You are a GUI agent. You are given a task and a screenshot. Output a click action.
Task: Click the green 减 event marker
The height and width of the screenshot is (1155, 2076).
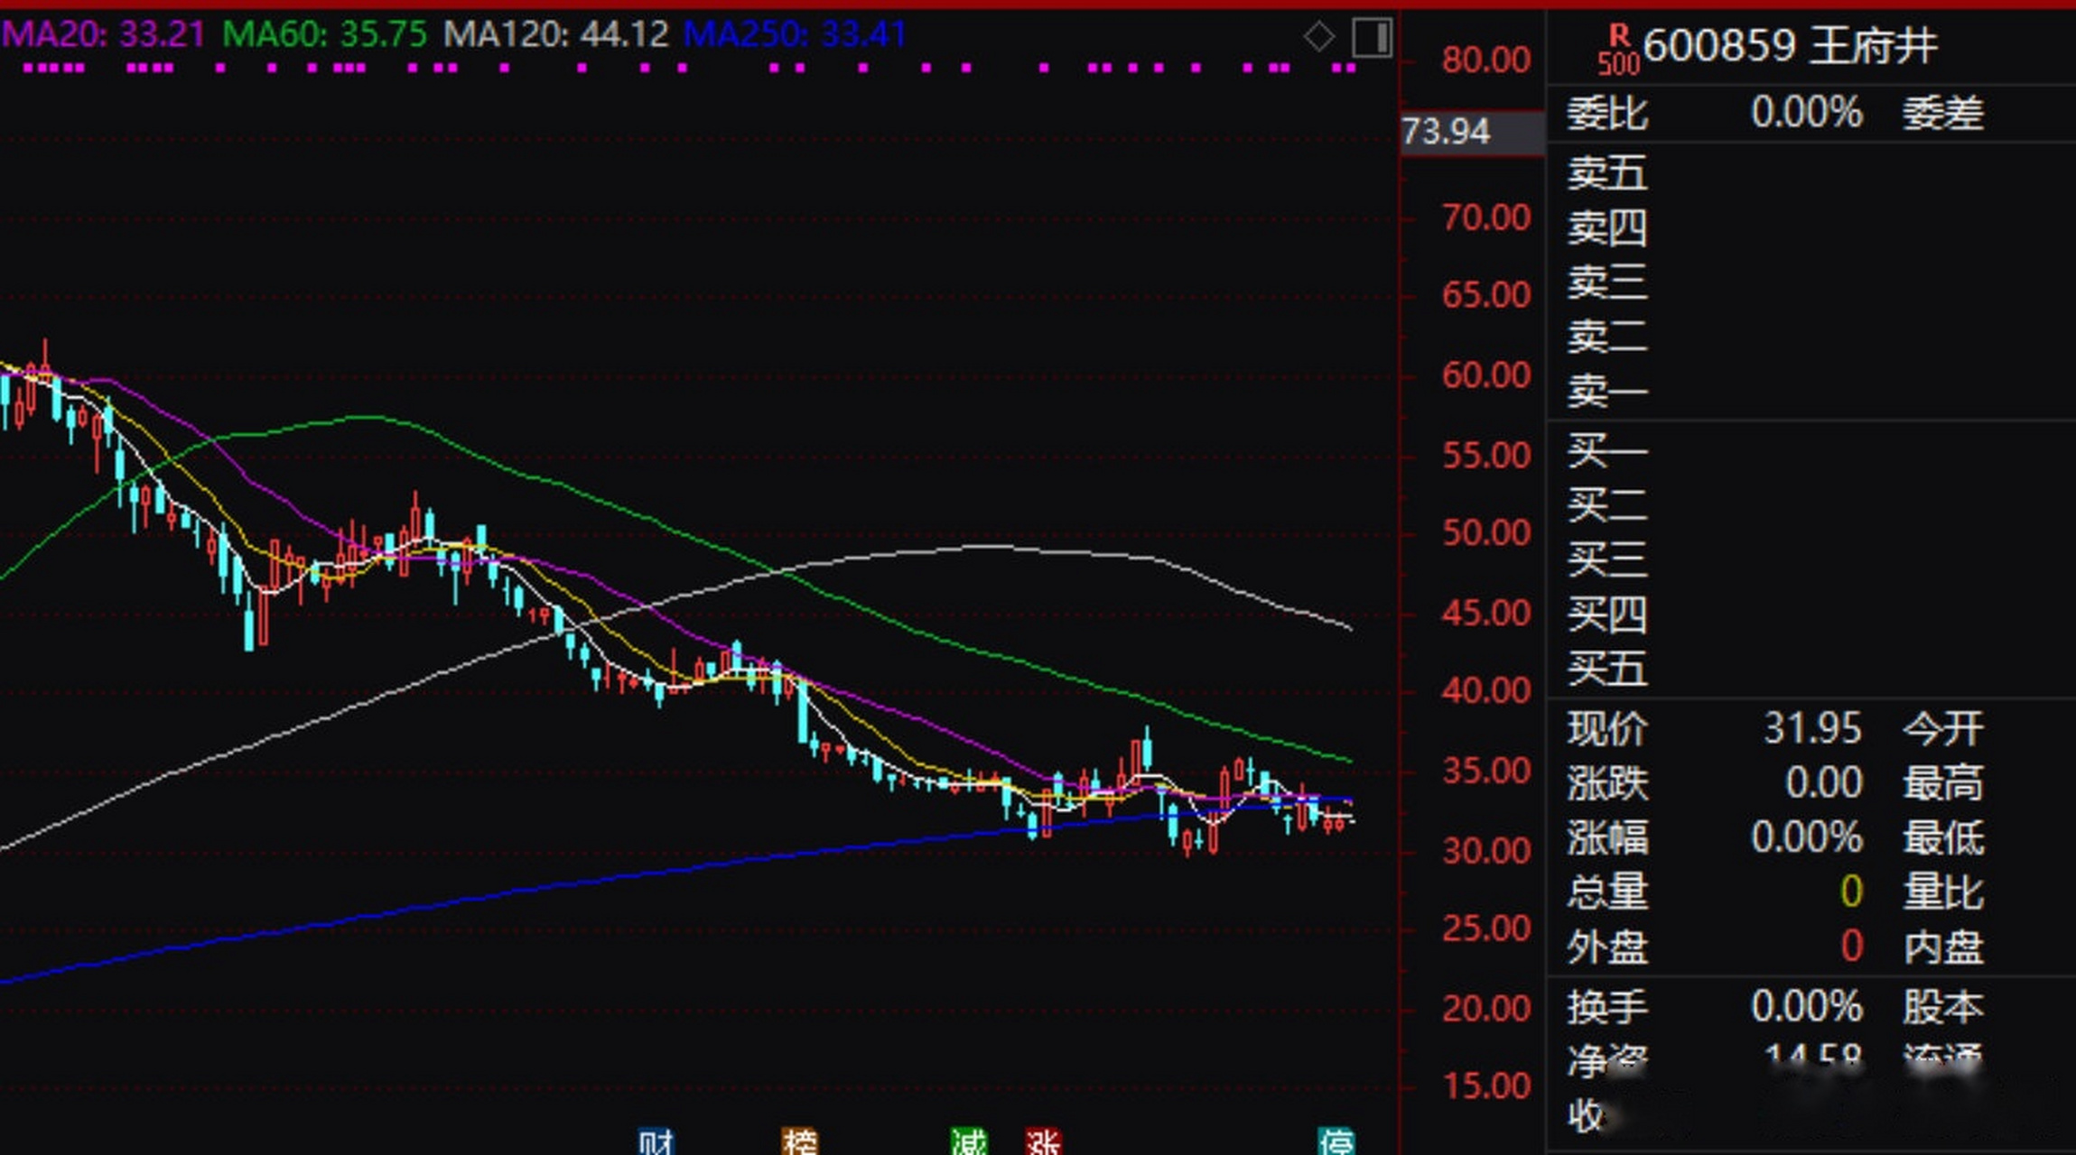click(x=969, y=1141)
